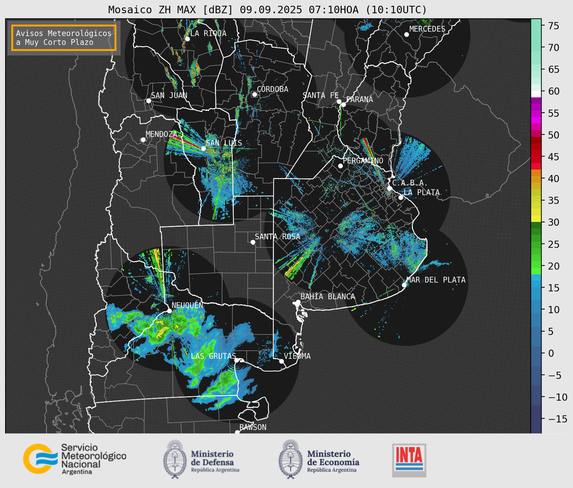
Task: Select the MERCEDES city marker
Action: [406, 35]
